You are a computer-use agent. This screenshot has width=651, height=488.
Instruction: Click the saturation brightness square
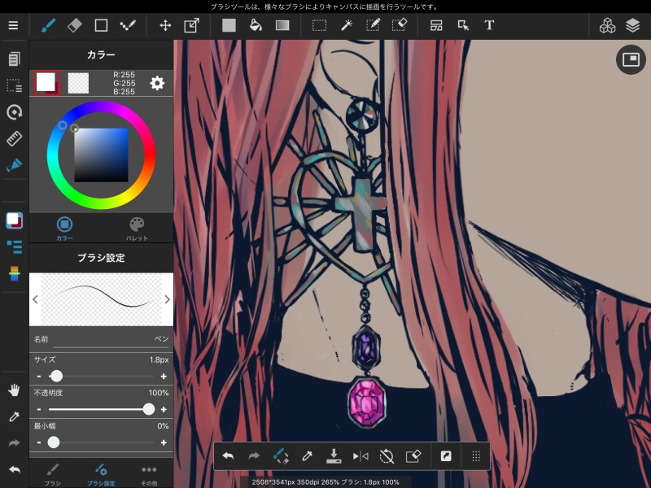point(101,155)
